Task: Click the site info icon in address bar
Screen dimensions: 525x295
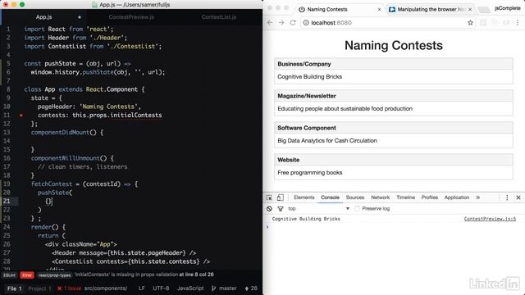Action: (x=306, y=22)
